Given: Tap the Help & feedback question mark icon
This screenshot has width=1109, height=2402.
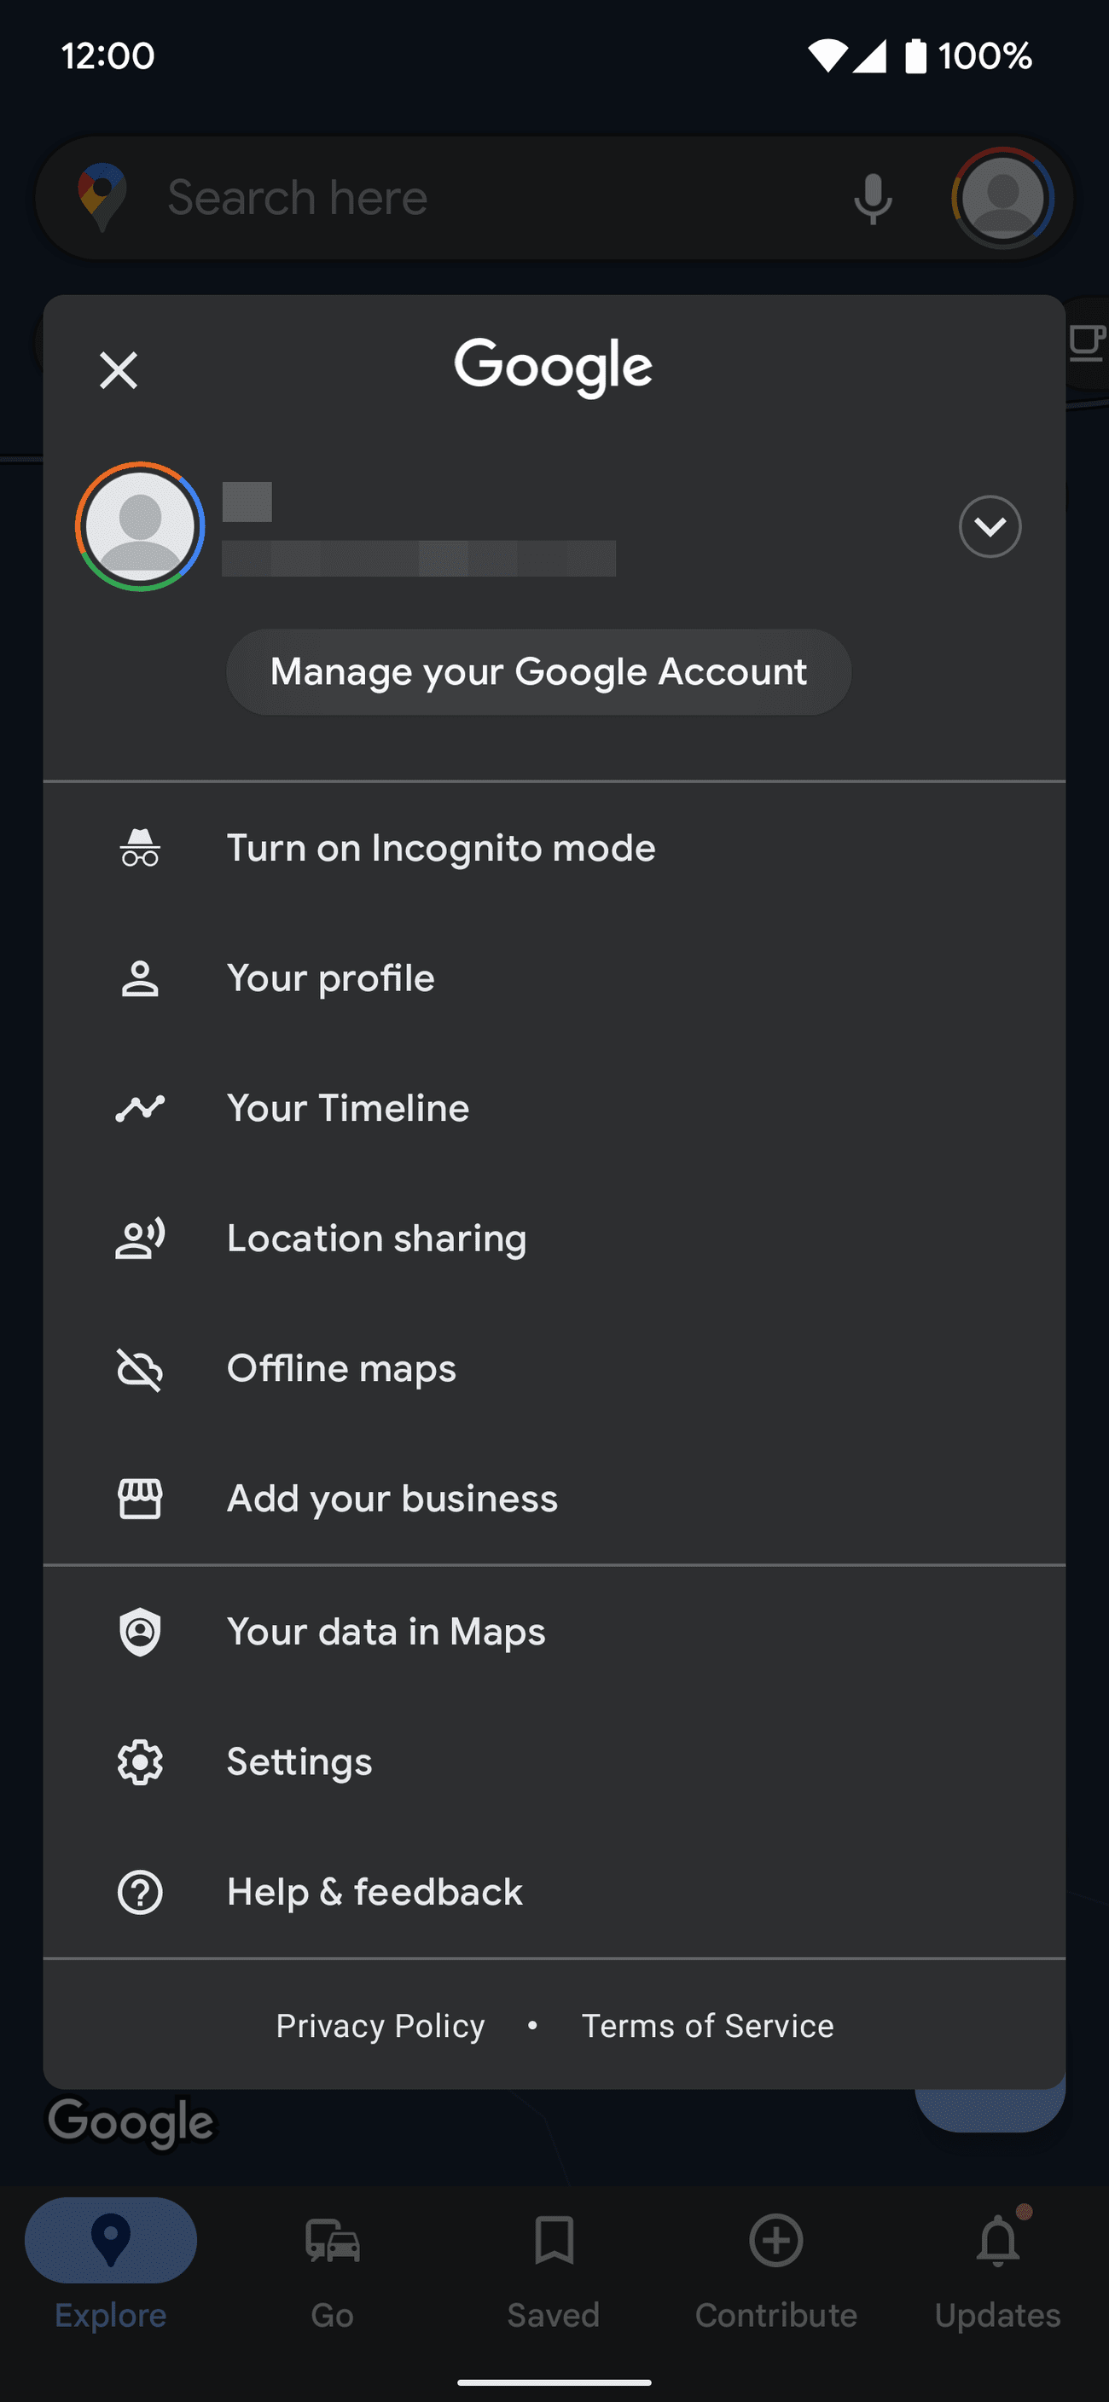Looking at the screenshot, I should 140,1892.
